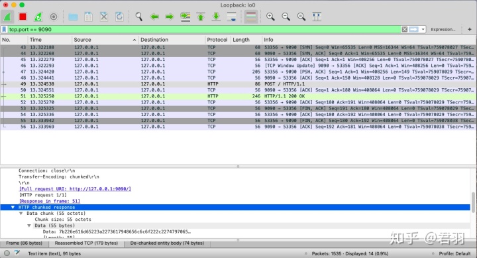Jump to the last packet
477x258 pixels.
(216, 17)
